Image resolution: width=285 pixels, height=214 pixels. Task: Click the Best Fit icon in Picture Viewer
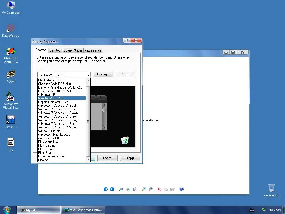click(x=121, y=189)
